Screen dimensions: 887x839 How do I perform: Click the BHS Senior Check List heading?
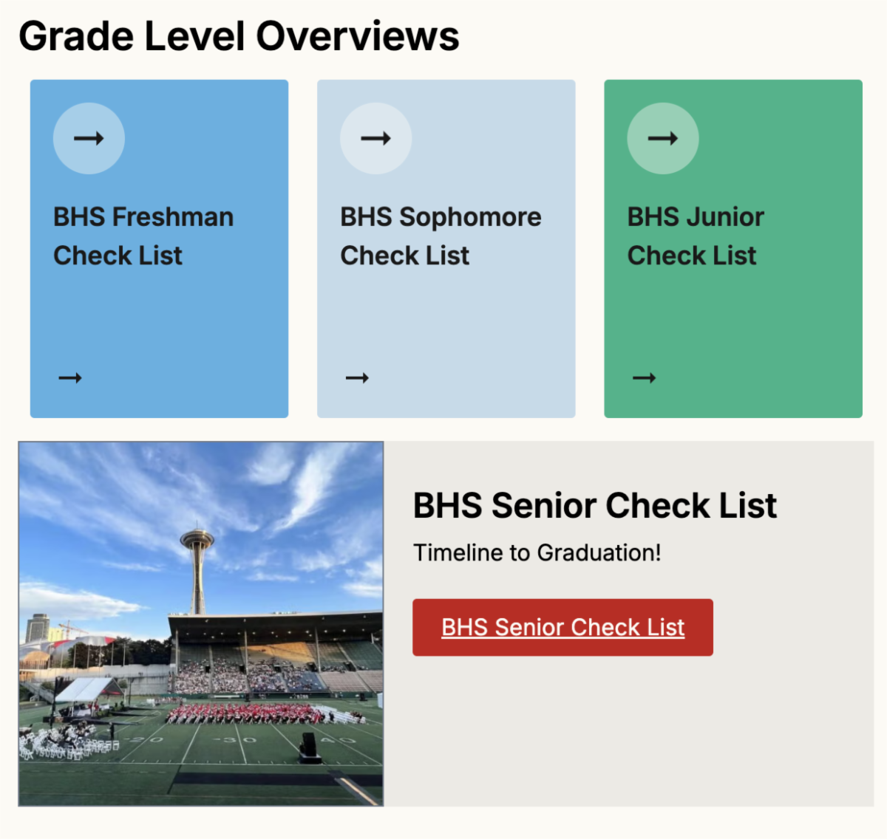coord(595,506)
